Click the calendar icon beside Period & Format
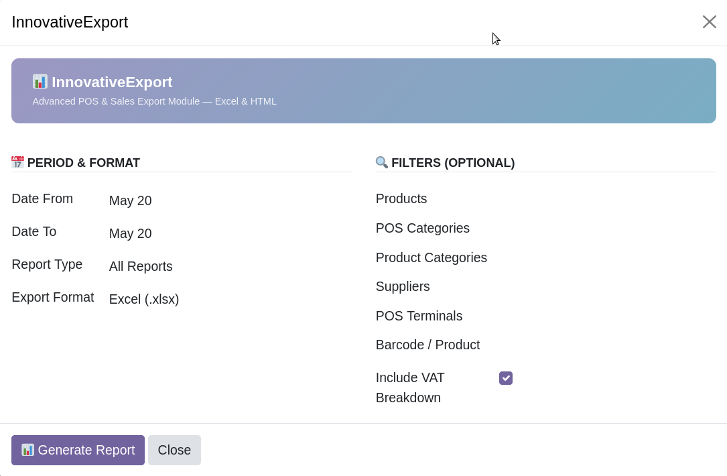727x476 pixels. (17, 162)
